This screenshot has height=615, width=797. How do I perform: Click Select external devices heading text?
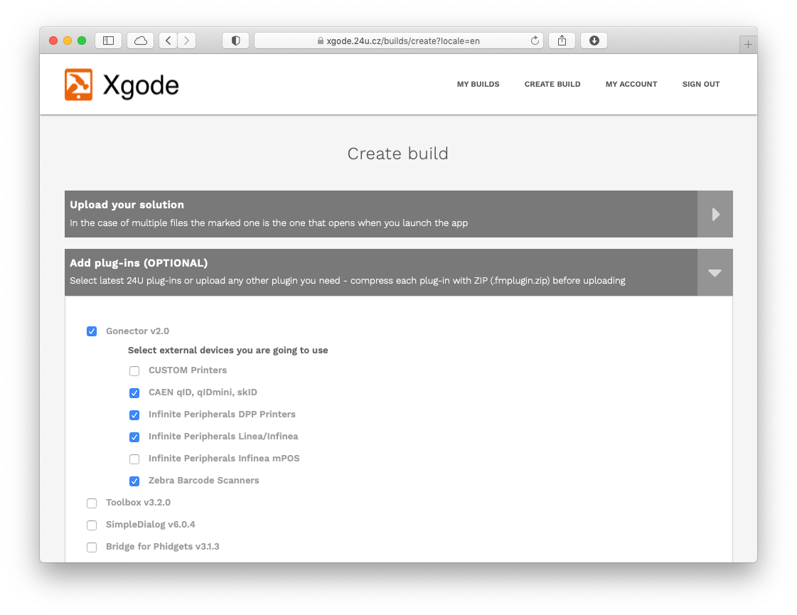[228, 351]
